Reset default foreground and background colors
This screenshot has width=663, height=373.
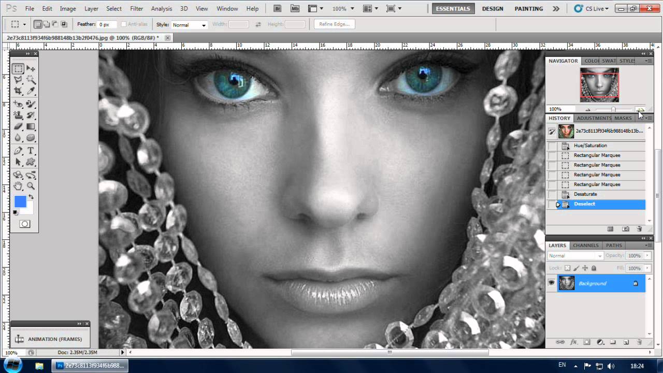pyautogui.click(x=16, y=212)
